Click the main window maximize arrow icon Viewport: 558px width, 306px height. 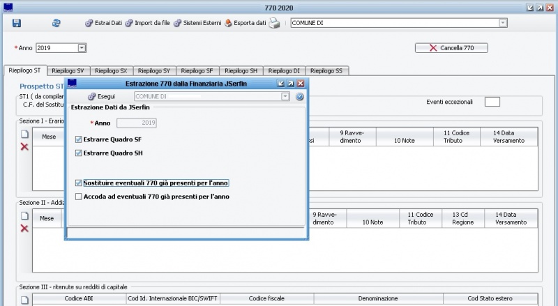click(540, 8)
